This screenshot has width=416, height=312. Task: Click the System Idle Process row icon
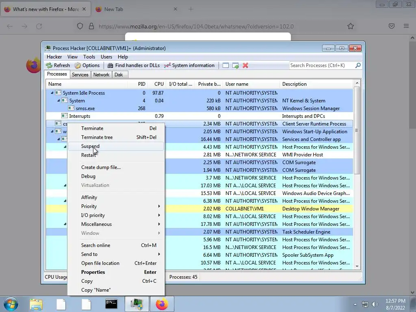point(58,93)
